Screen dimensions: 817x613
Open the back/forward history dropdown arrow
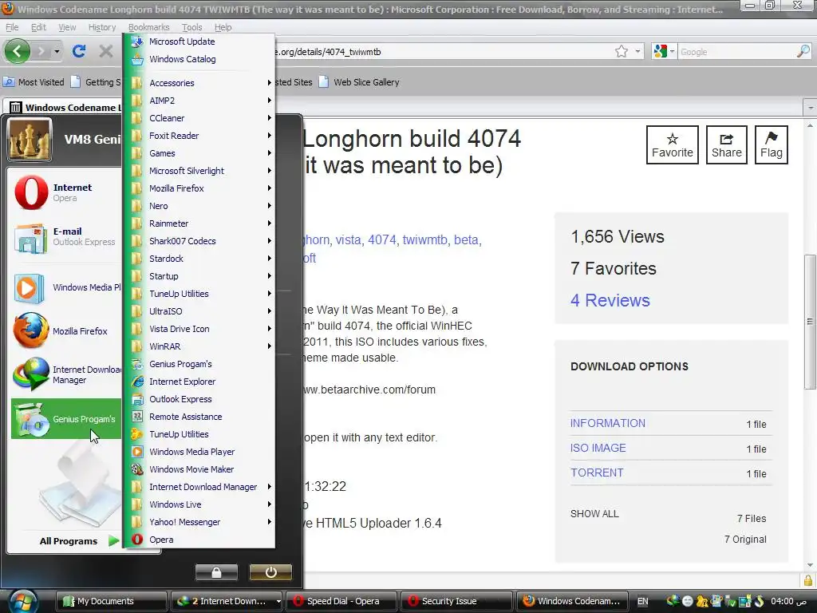(57, 51)
